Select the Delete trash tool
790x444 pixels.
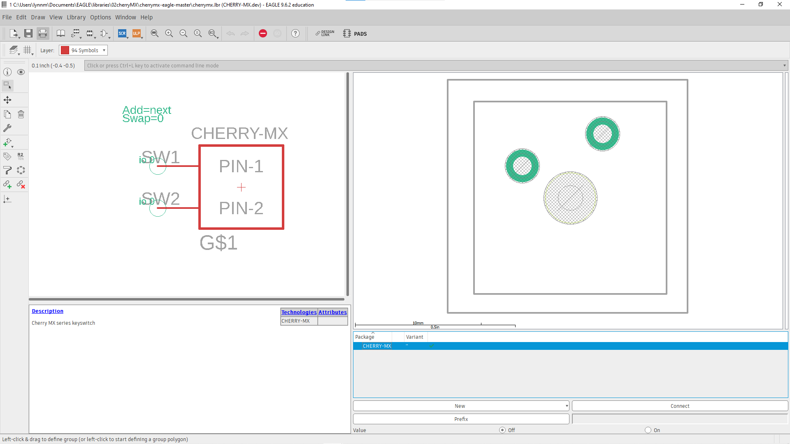(21, 114)
